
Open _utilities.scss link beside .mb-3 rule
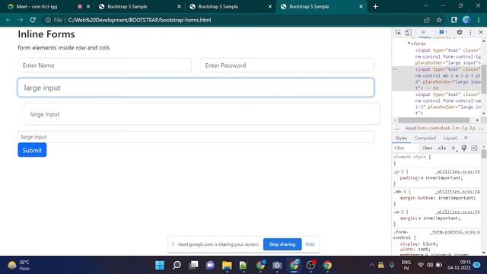pyautogui.click(x=457, y=192)
